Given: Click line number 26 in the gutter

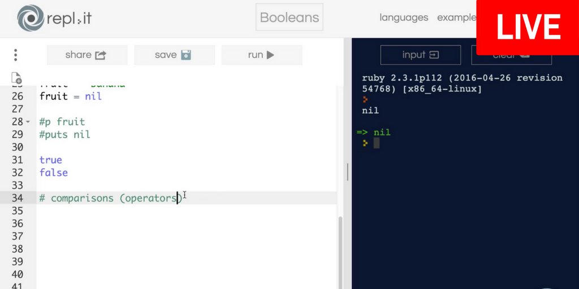Looking at the screenshot, I should click(x=18, y=97).
